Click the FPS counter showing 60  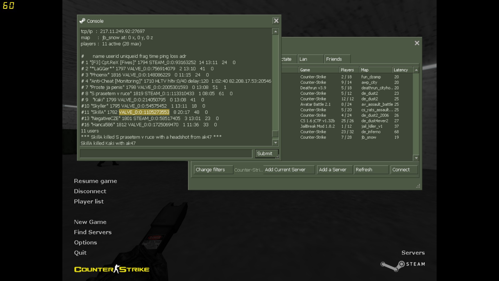click(8, 5)
